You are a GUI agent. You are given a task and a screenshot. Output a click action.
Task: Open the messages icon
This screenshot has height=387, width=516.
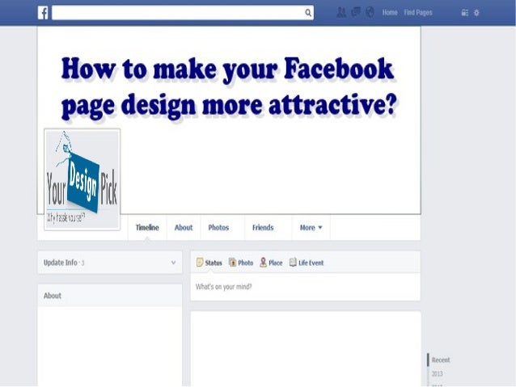[356, 12]
